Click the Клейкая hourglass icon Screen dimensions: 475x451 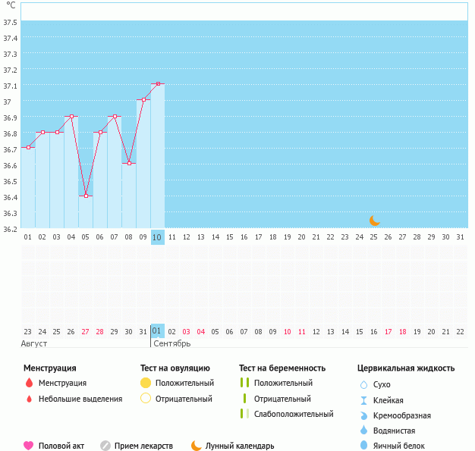point(363,400)
